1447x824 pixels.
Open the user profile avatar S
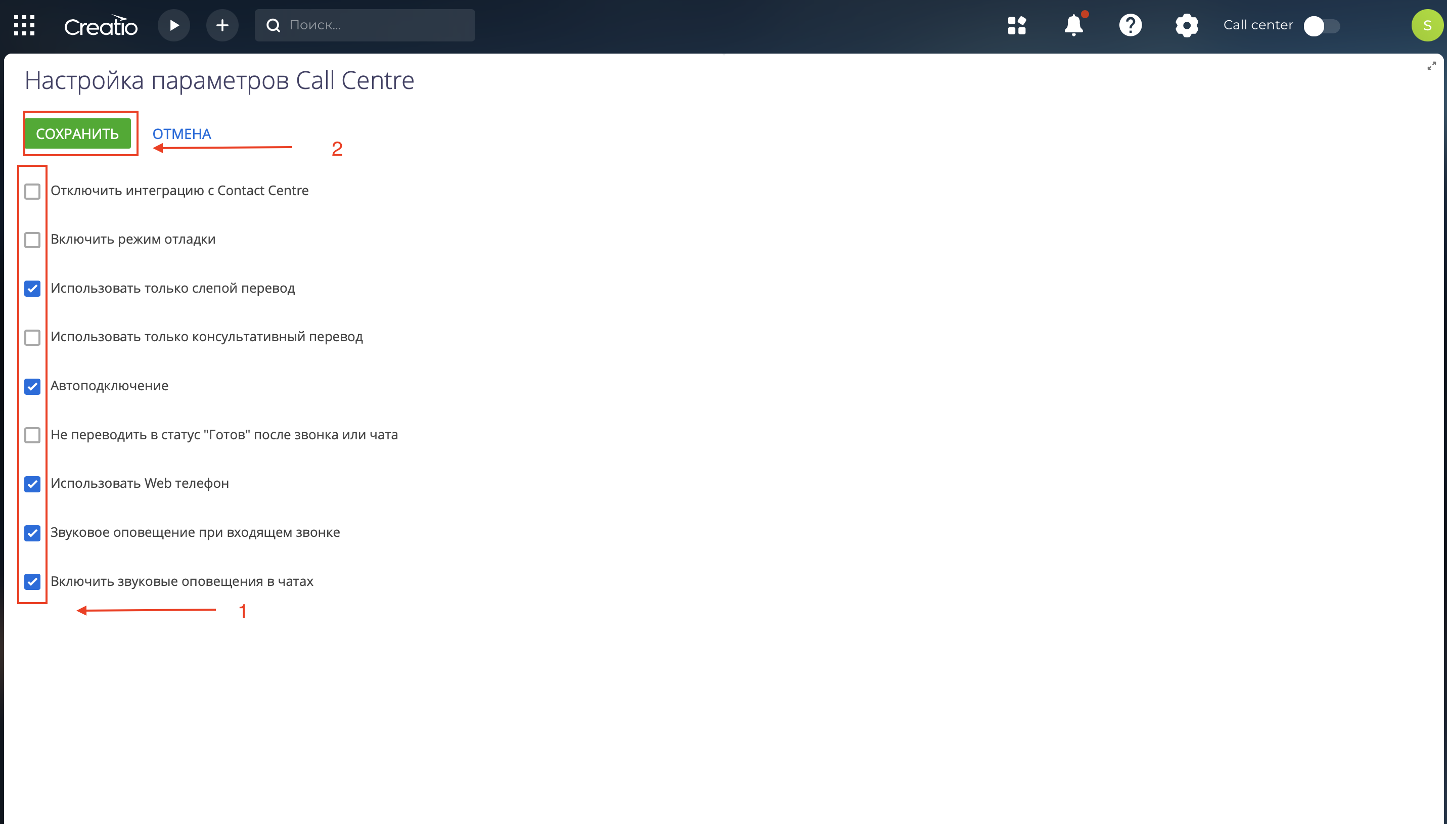(1428, 25)
